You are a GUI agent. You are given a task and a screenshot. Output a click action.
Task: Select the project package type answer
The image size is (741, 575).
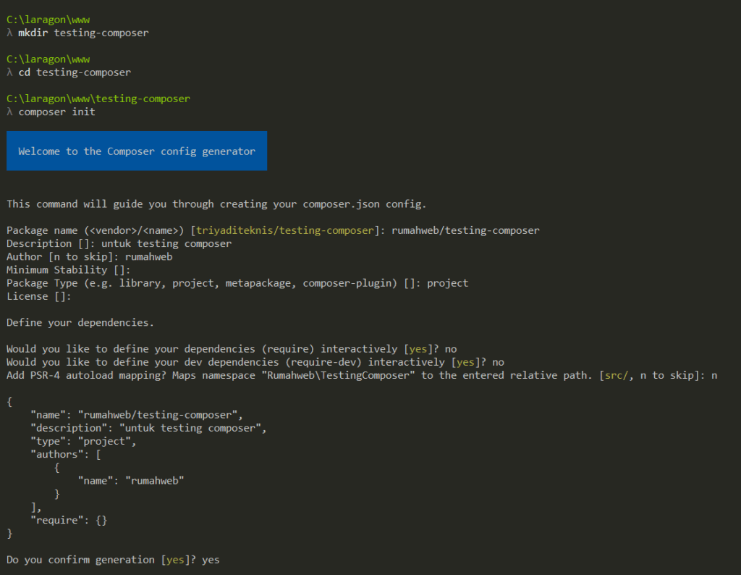447,282
